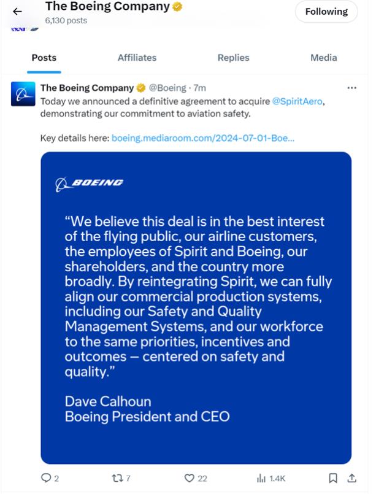This screenshot has height=494, width=376.
Task: Toggle the Following button
Action: click(x=326, y=11)
